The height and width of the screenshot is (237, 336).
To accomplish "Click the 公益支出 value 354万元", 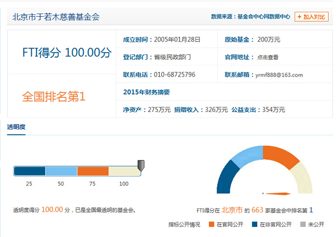I will (274, 110).
